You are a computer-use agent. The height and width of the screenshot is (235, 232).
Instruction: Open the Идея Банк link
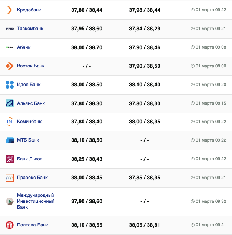29,85
